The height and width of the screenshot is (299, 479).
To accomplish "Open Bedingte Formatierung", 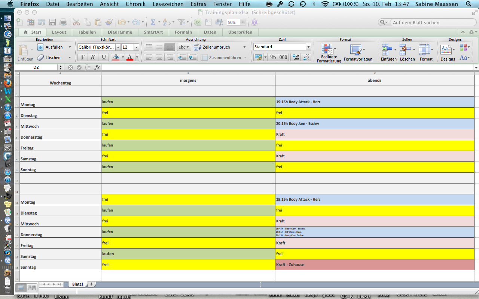I will click(329, 53).
